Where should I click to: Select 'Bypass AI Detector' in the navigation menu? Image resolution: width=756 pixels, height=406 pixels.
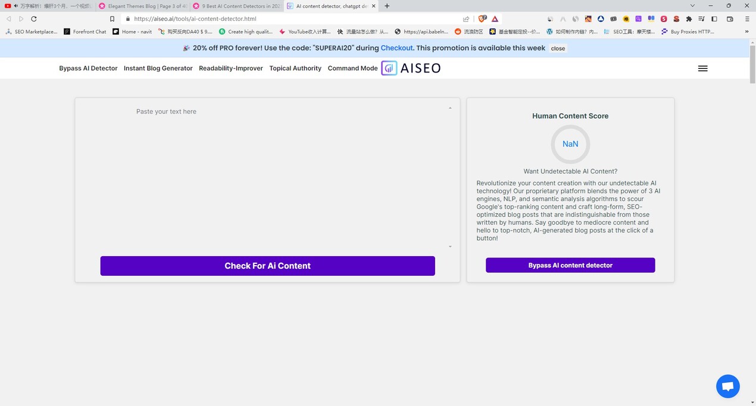88,68
